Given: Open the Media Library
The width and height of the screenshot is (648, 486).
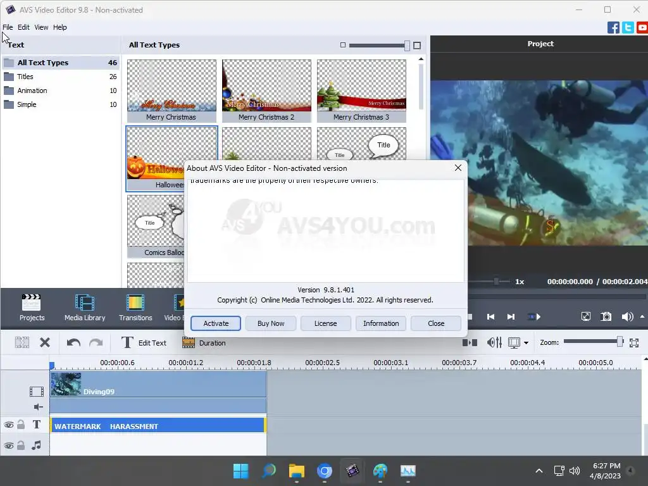Looking at the screenshot, I should coord(85,308).
